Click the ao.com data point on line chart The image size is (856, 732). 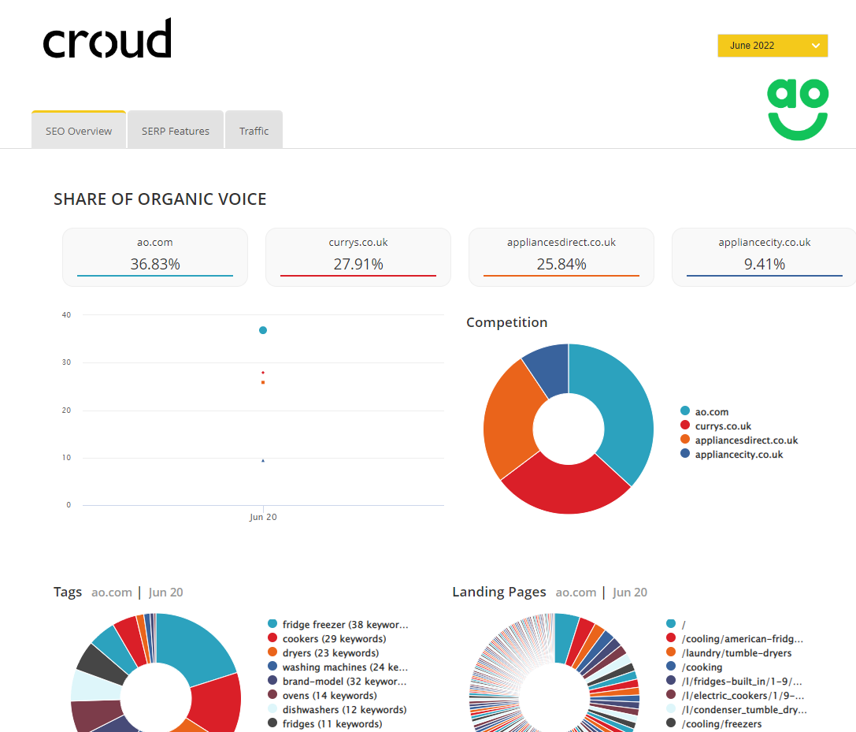click(263, 330)
